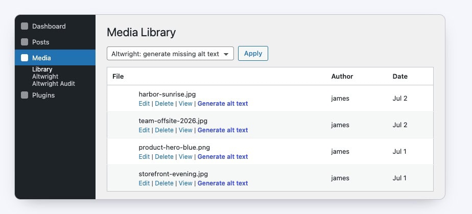Open the harbor-sunrise.jpg file name

click(x=167, y=94)
